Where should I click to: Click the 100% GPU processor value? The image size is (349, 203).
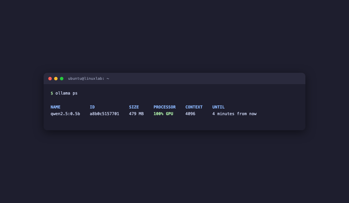pos(163,114)
